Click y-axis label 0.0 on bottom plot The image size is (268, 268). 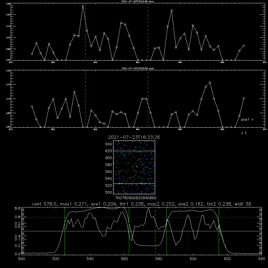[x=17, y=254]
